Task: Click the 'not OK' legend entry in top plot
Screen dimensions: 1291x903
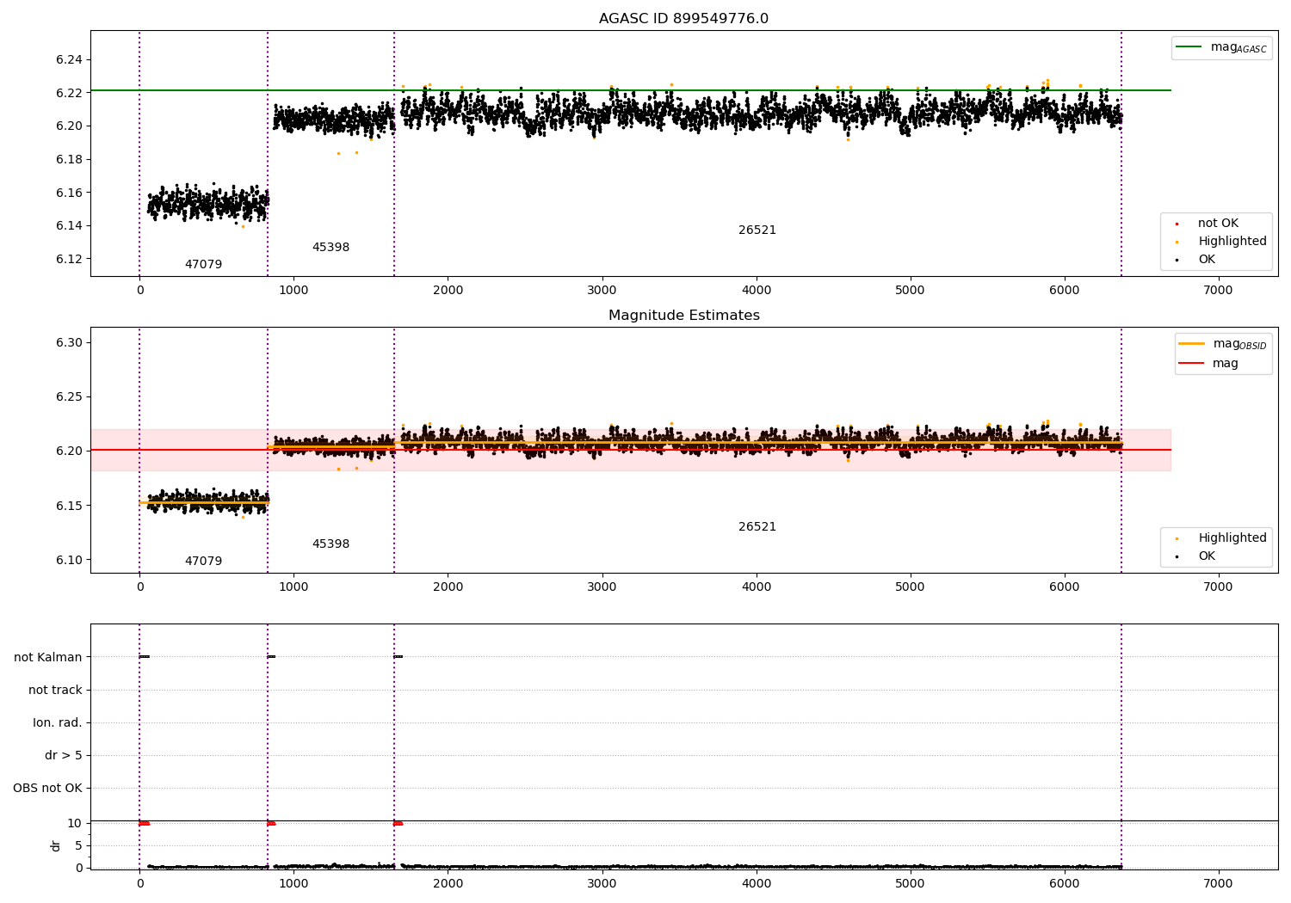Action: [1207, 224]
